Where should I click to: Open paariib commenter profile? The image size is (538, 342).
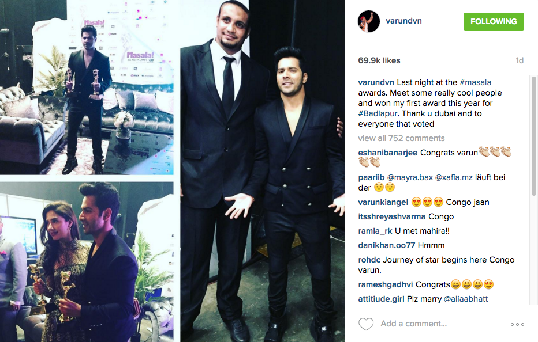pos(371,177)
